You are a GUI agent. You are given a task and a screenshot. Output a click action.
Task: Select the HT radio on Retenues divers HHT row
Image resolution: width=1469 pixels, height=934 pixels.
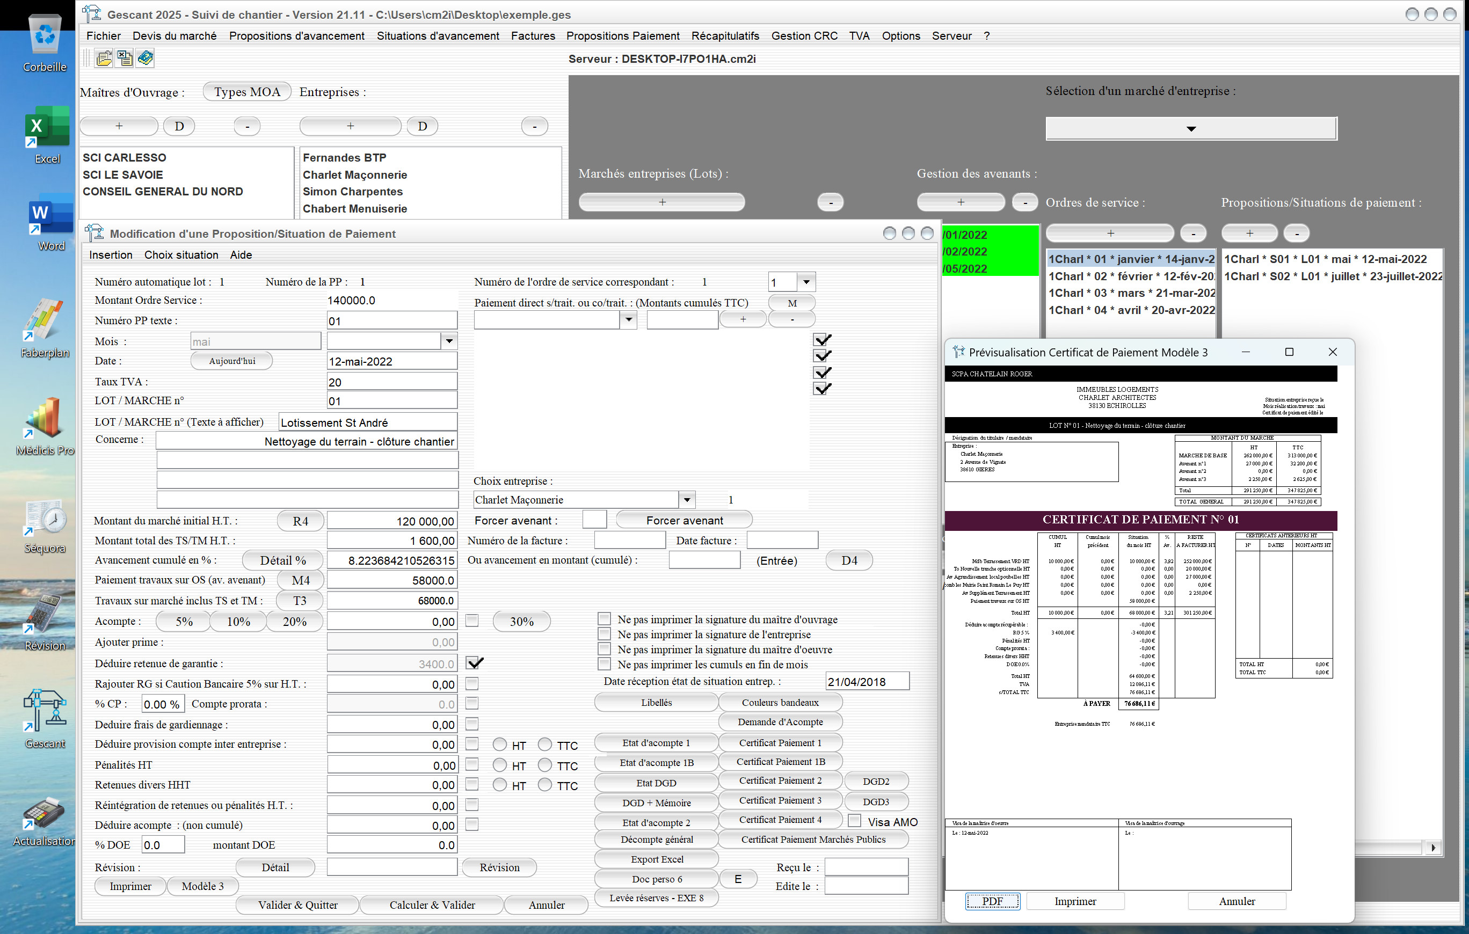pos(500,785)
